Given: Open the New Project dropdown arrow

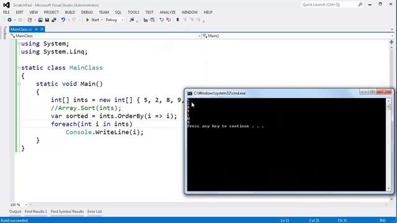Looking at the screenshot, I should tap(35, 20).
